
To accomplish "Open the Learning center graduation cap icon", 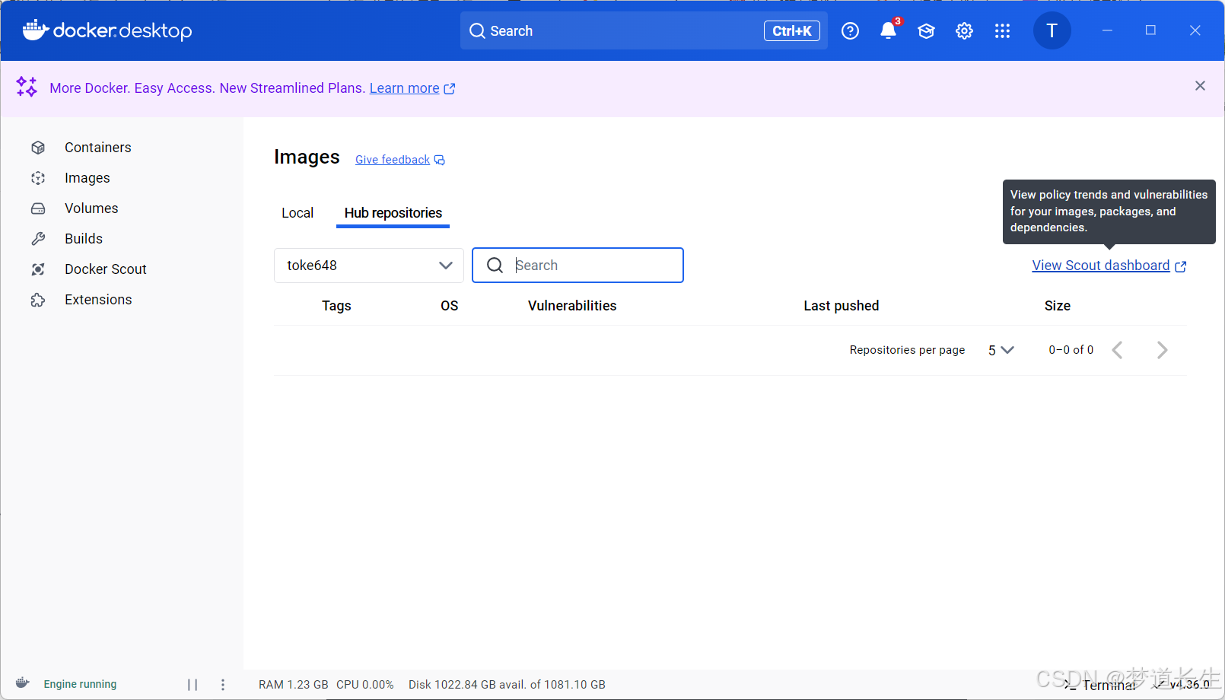I will tap(926, 30).
